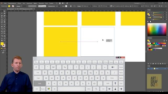Select the Column Graph tool
Viewport: 168px width, 94px height.
[x=4, y=36]
